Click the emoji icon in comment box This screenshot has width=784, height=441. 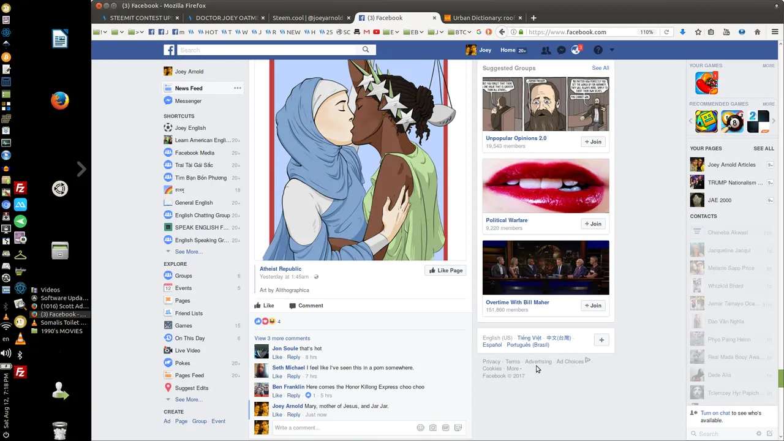coord(420,428)
